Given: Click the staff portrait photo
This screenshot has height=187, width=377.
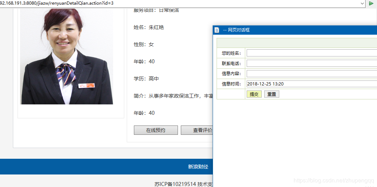Looking at the screenshot, I should tap(67, 56).
